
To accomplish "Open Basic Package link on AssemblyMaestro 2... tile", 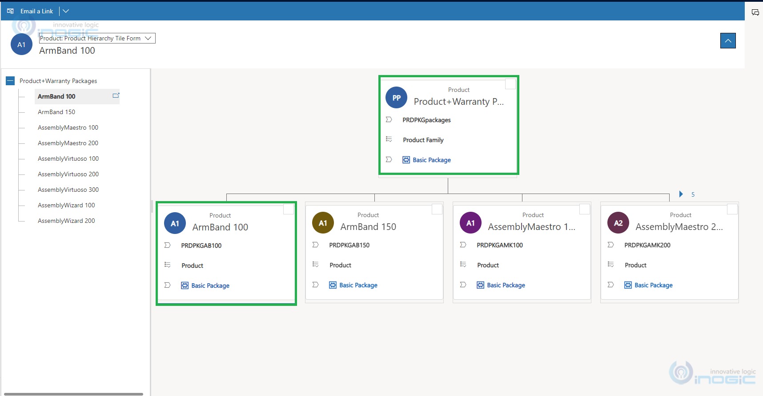I will pyautogui.click(x=654, y=285).
